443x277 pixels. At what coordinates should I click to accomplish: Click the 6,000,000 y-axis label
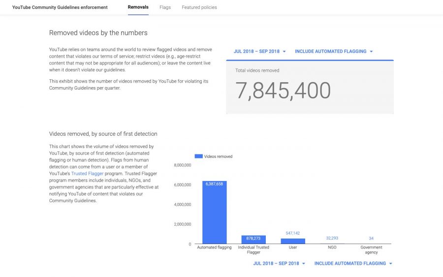click(183, 185)
